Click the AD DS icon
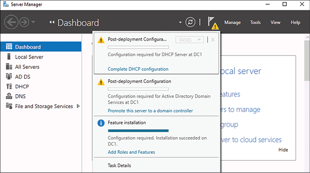 (x=9, y=76)
